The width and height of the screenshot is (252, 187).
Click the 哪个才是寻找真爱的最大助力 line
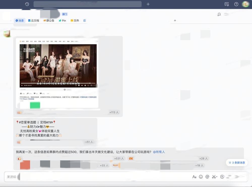(x=39, y=135)
